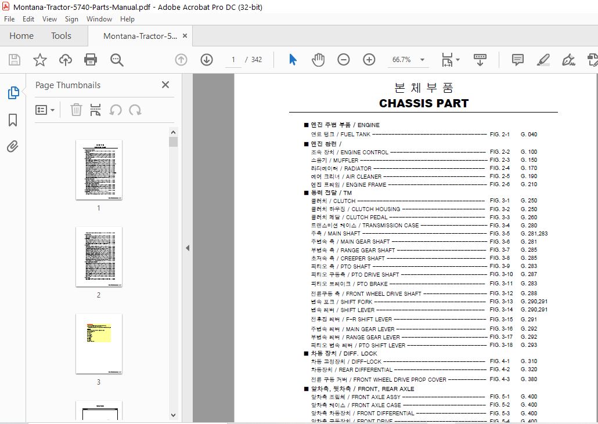Viewport: 598px width, 424px height.
Task: Select page 3 thumbnail with yellow highlight
Action: coord(99,343)
